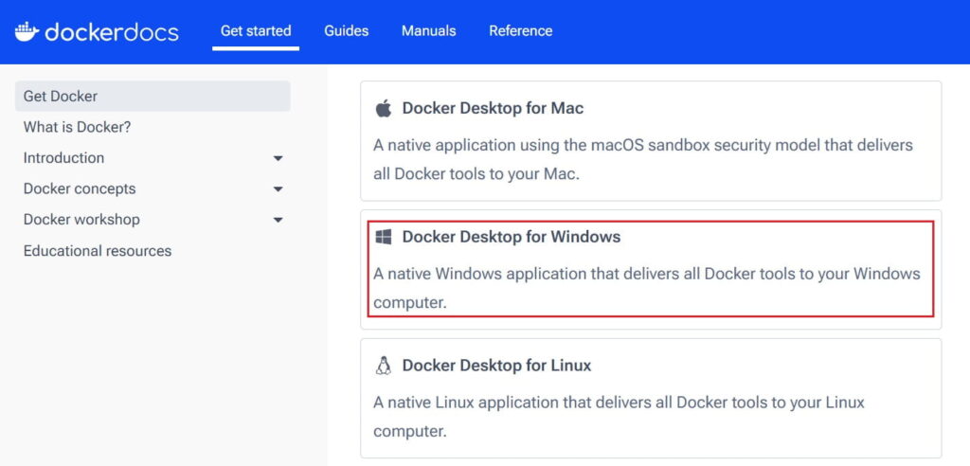Click the Docker whale logo icon
970x466 pixels.
(x=27, y=31)
